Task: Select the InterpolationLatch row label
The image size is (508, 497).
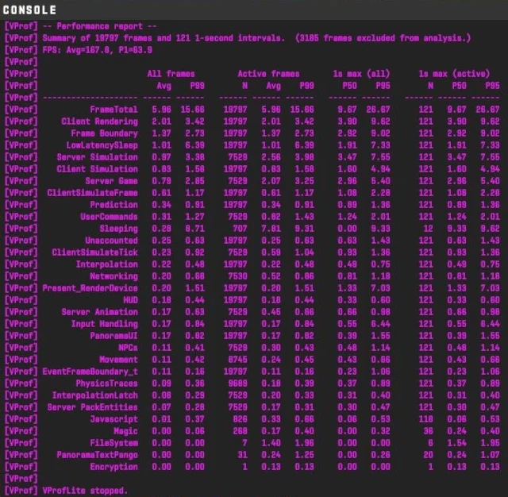Action: click(x=95, y=395)
